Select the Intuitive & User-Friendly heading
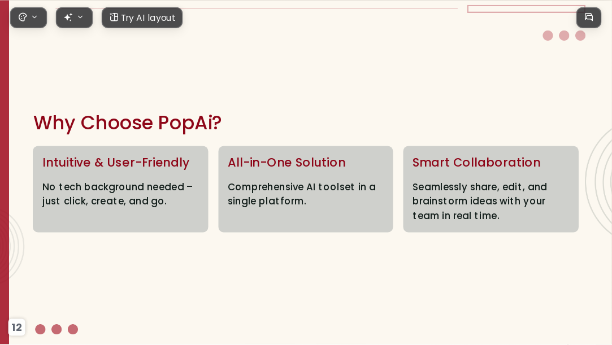This screenshot has width=612, height=345. coord(116,163)
